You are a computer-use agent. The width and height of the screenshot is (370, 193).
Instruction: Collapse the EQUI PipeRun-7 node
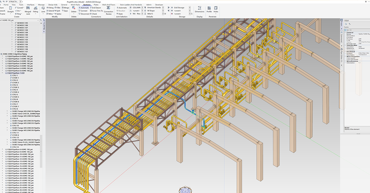pos(2,73)
